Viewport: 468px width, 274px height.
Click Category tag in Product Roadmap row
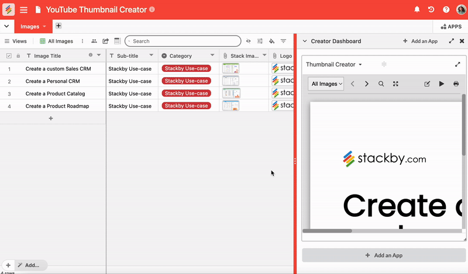[x=186, y=106]
